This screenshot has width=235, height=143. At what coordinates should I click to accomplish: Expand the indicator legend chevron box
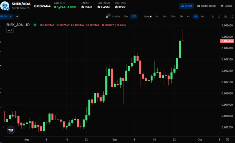(10, 30)
